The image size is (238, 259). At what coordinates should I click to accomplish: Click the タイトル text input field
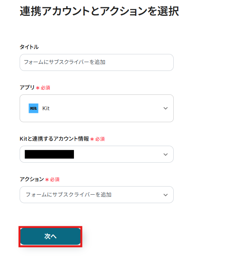click(x=96, y=62)
